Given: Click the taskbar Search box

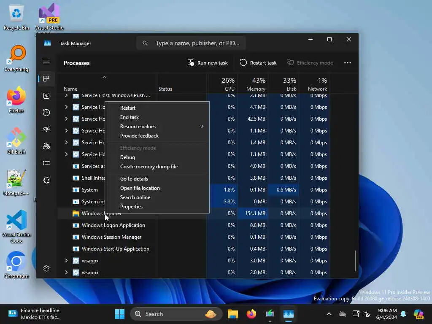Looking at the screenshot, I should tap(176, 314).
